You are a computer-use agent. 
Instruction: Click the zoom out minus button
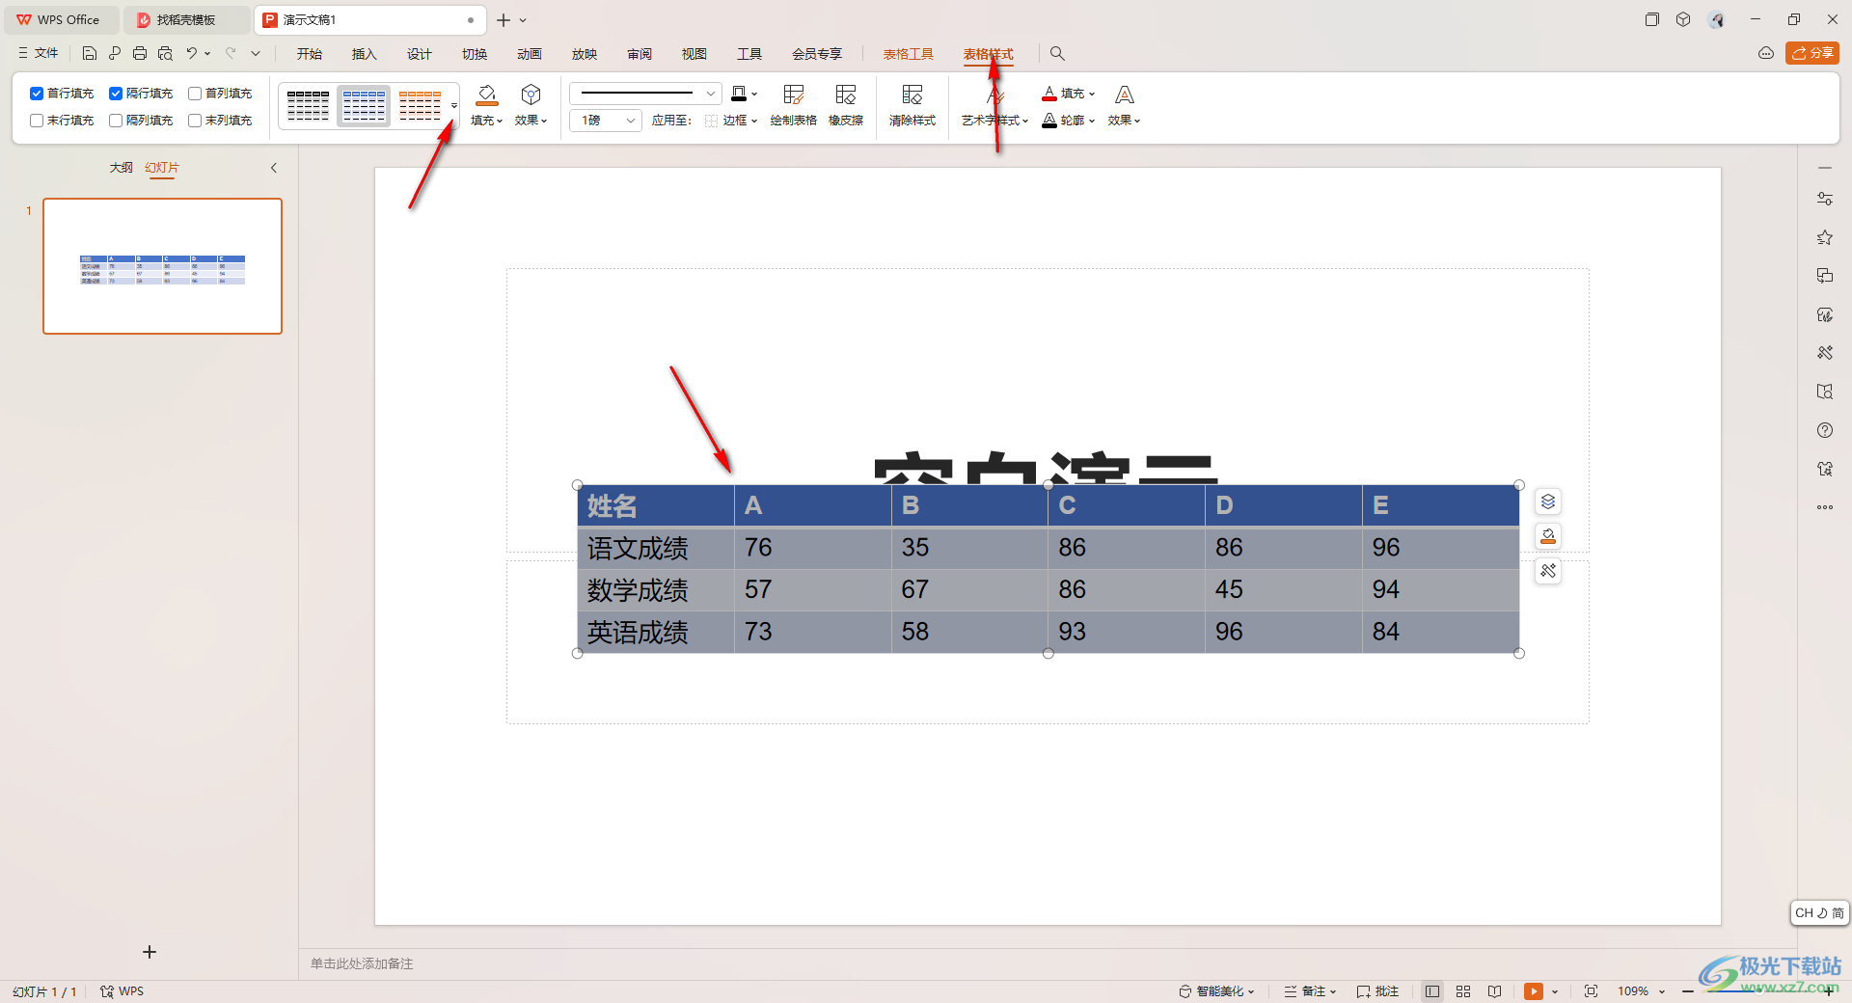1688,991
